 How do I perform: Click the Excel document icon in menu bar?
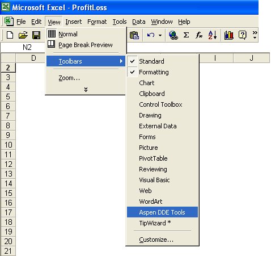click(9, 22)
